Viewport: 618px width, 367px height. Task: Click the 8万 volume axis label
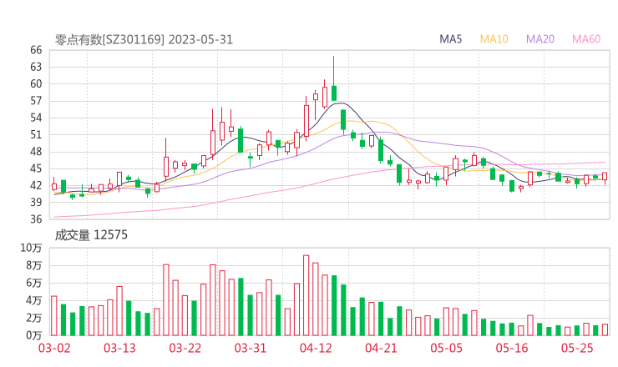(x=33, y=265)
